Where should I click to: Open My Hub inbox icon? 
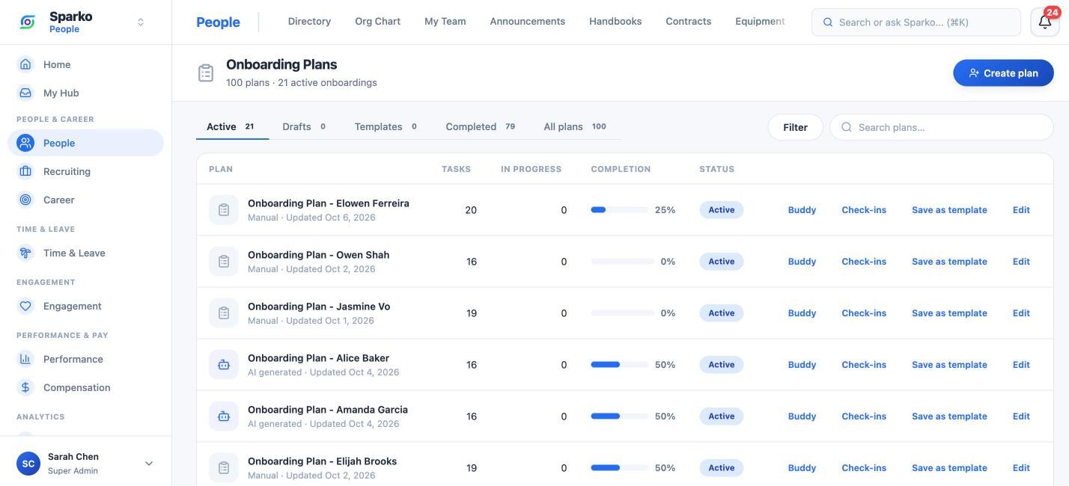[25, 93]
